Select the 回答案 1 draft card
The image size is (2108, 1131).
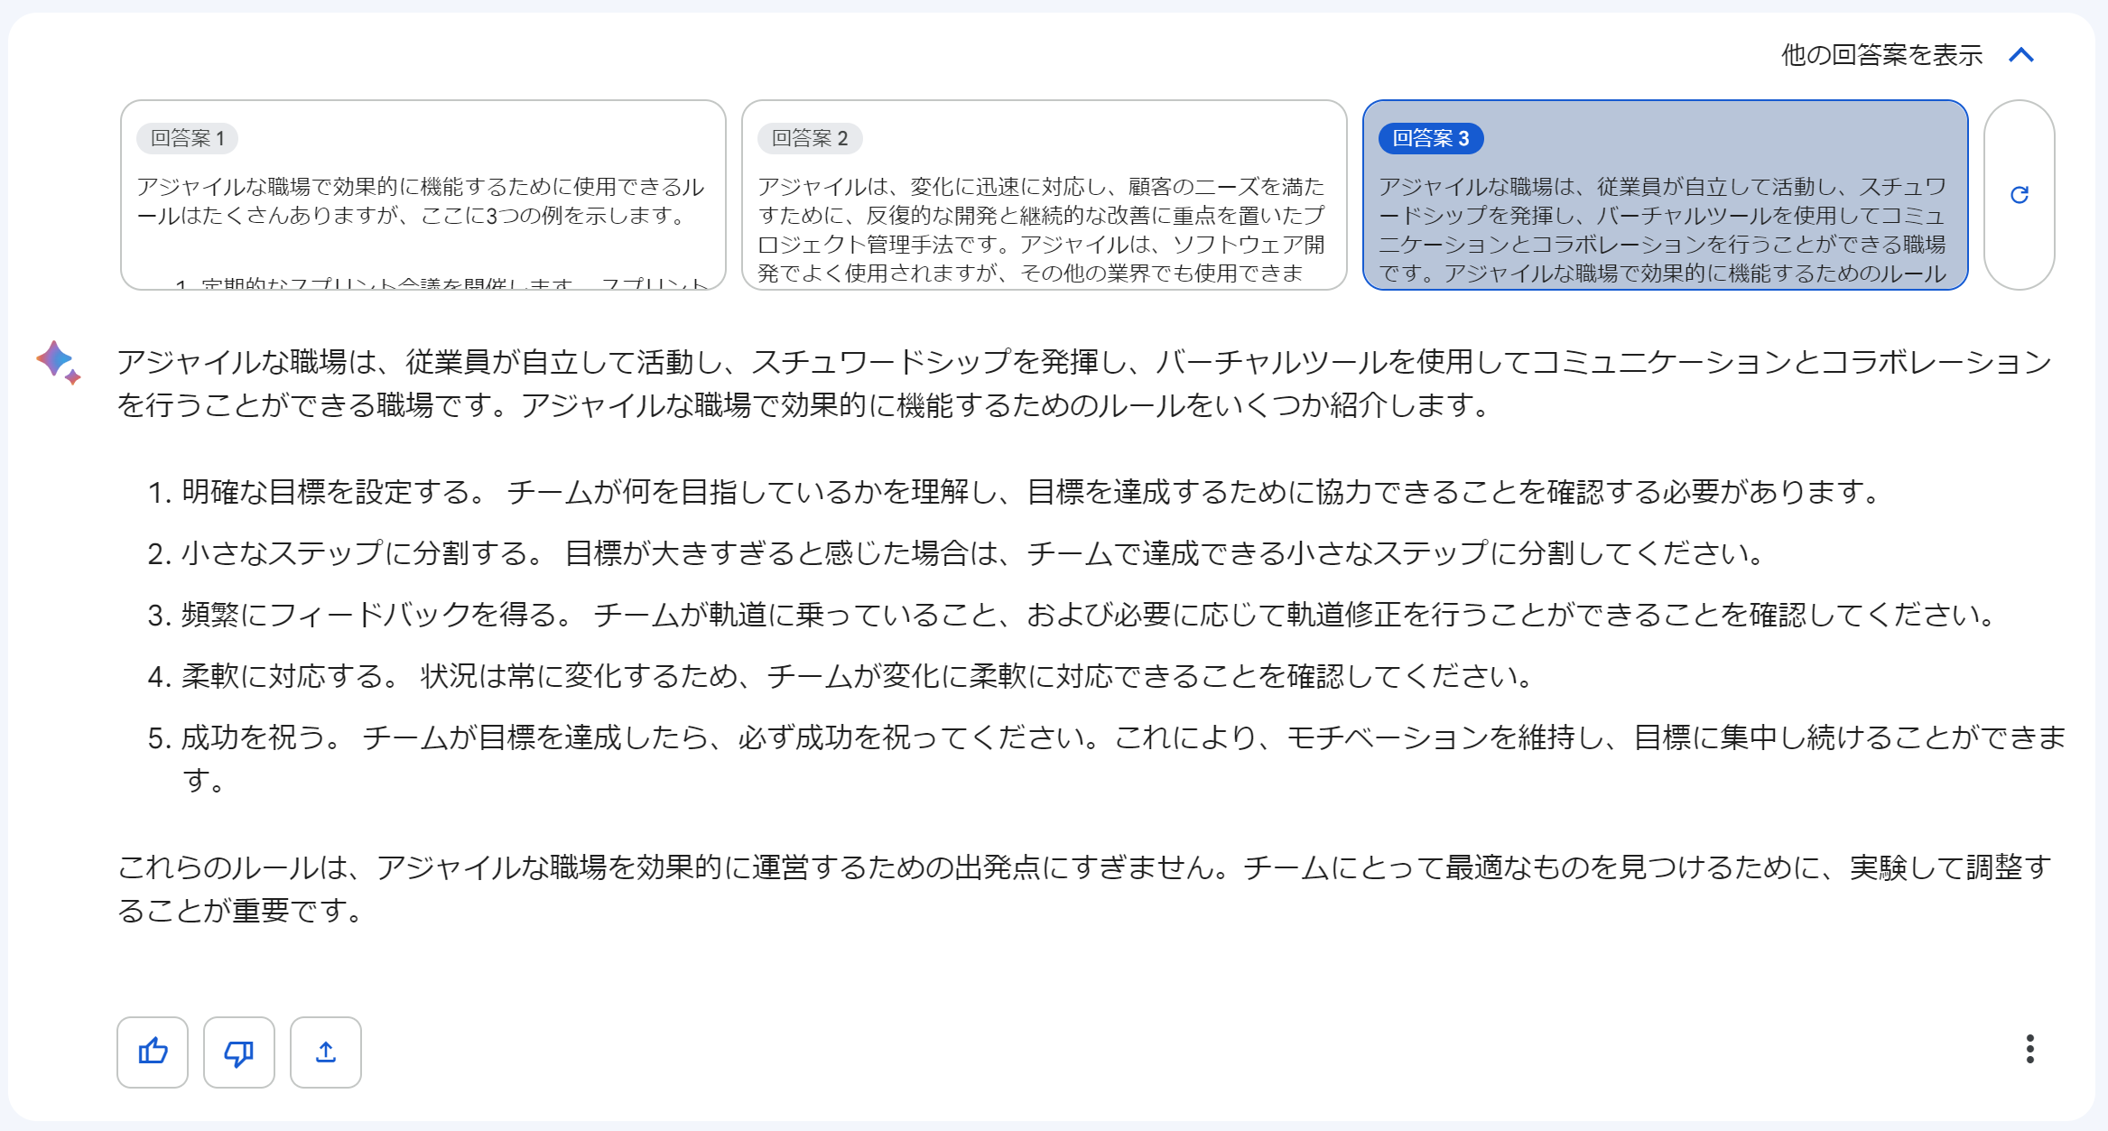[x=423, y=195]
